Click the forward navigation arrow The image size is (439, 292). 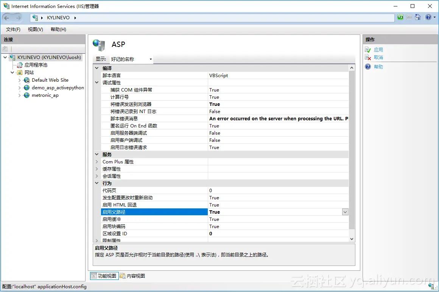click(18, 18)
